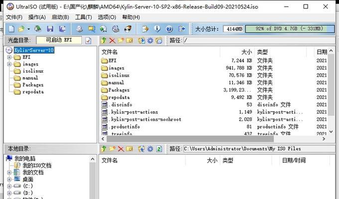The height and width of the screenshot is (199, 339).
Task: Click the Open file folder icon
Action: click(x=21, y=29)
